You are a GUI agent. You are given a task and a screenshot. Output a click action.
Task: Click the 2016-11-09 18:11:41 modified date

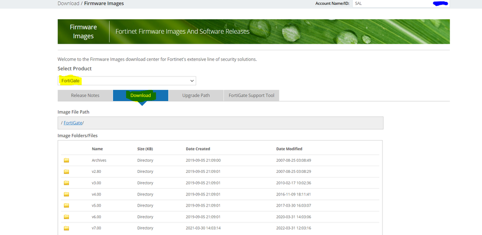point(293,194)
